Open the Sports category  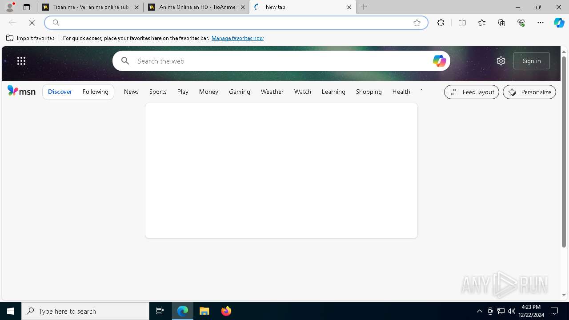(158, 92)
